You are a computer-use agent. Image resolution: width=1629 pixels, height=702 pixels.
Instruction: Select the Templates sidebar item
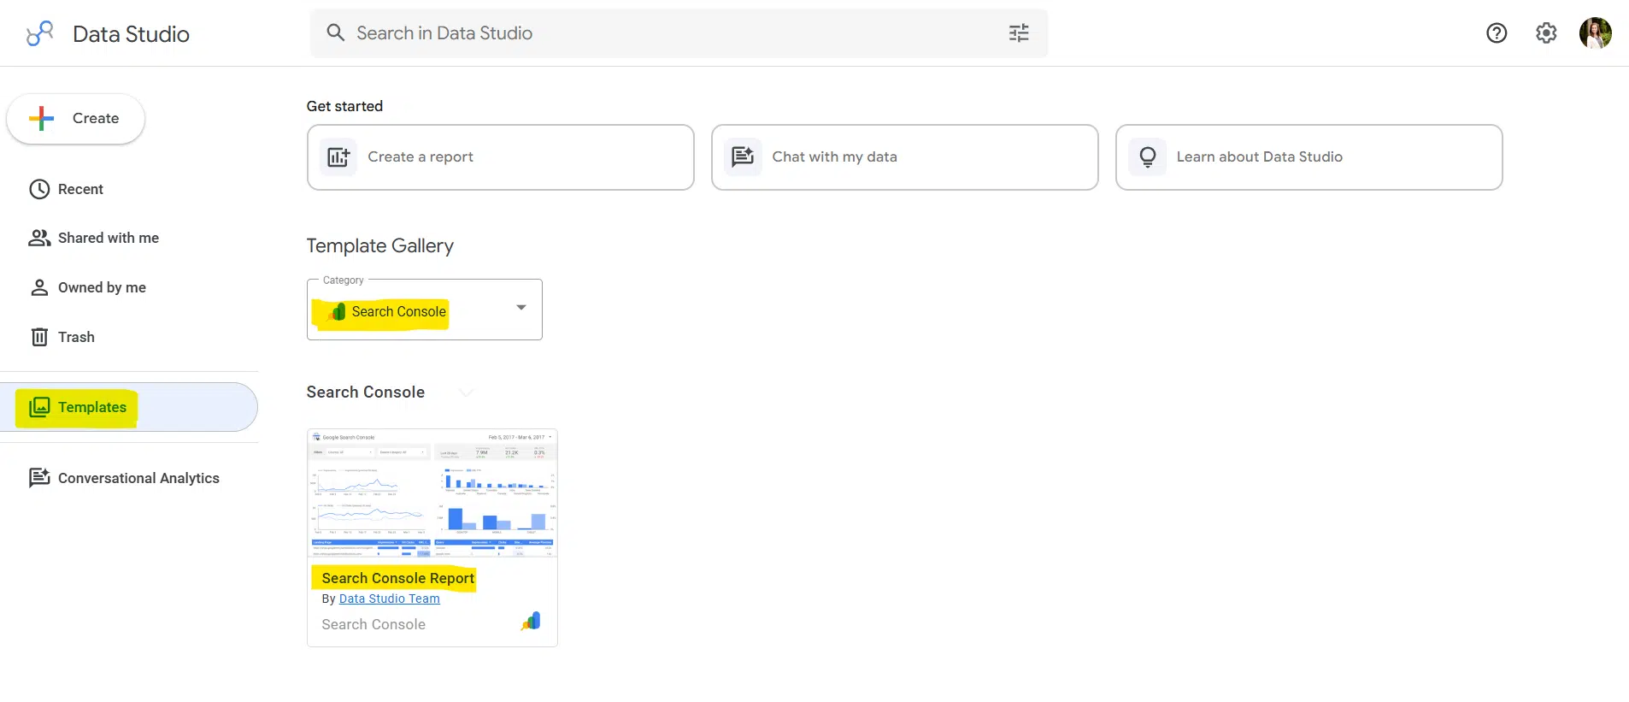(129, 407)
